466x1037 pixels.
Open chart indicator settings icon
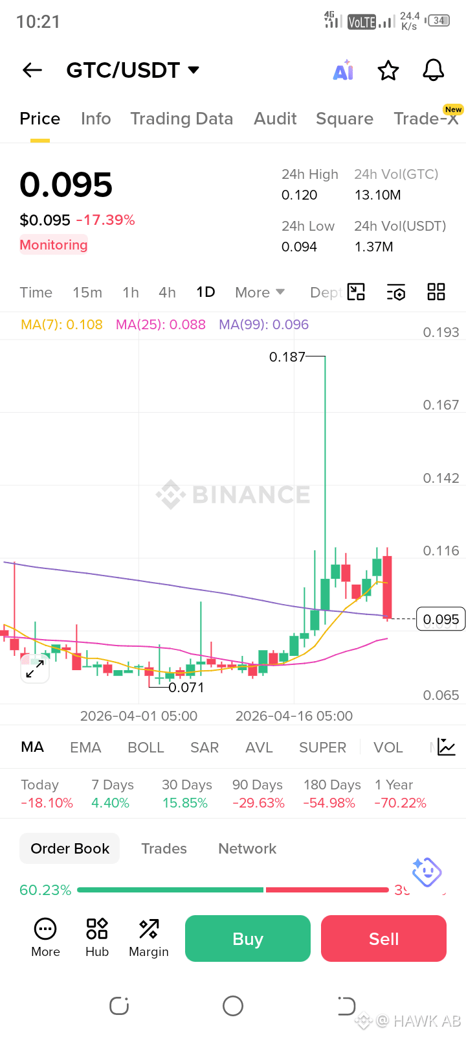[x=396, y=292]
